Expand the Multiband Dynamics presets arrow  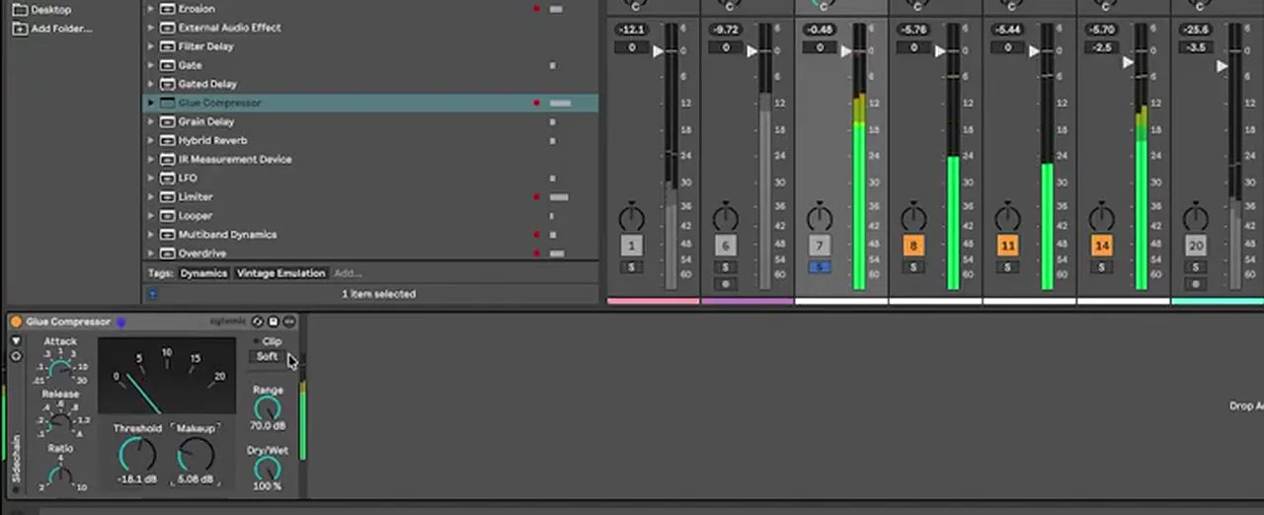coord(151,234)
